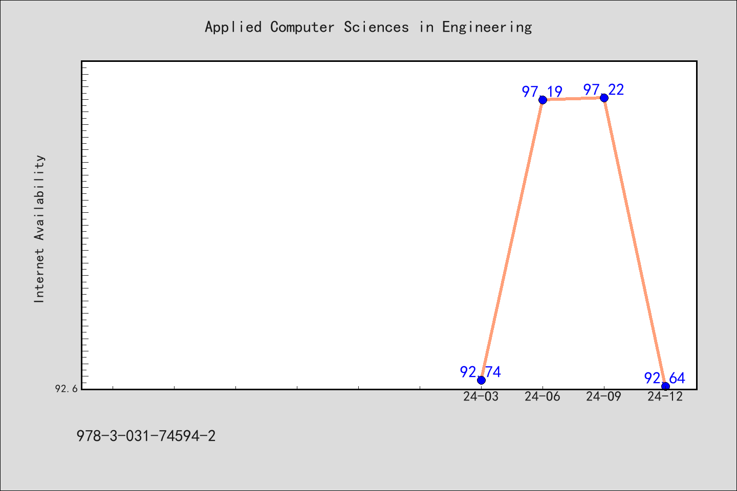This screenshot has width=737, height=491.
Task: Click the 92.74 data point marker
Action: point(481,380)
